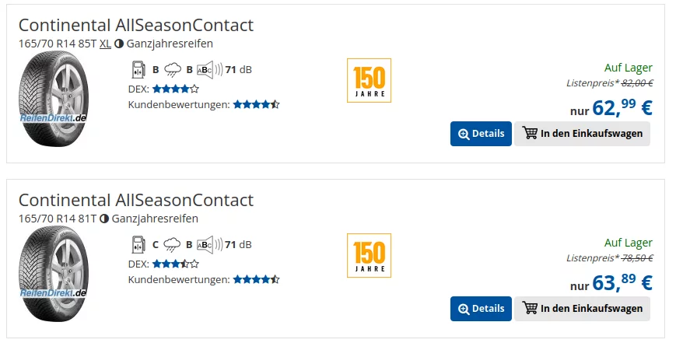Open Details for the 62,99 € tire

tap(481, 134)
